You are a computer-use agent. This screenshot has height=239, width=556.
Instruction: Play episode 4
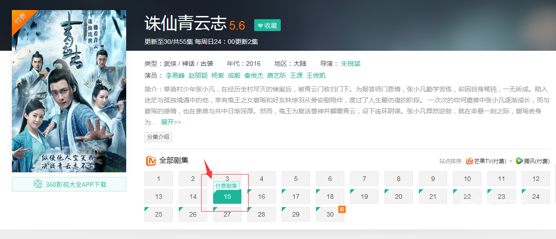point(262,179)
